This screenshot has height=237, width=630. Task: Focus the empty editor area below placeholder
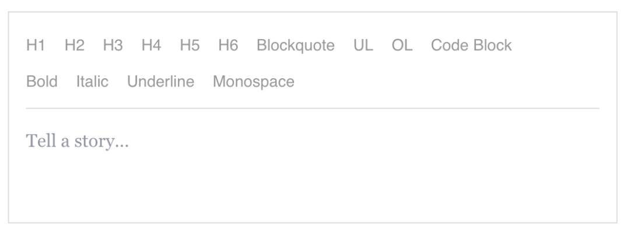click(312, 187)
